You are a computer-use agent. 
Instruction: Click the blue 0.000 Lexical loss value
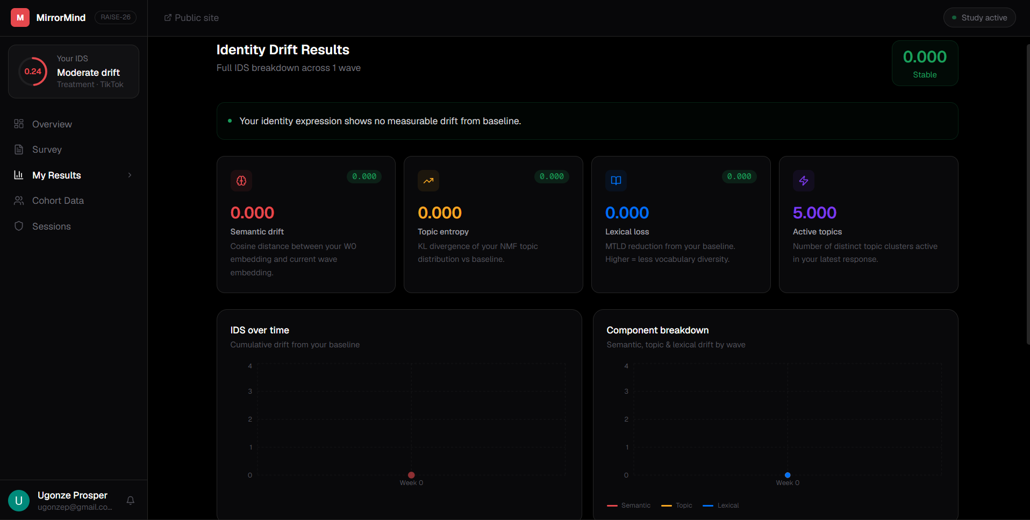[627, 213]
